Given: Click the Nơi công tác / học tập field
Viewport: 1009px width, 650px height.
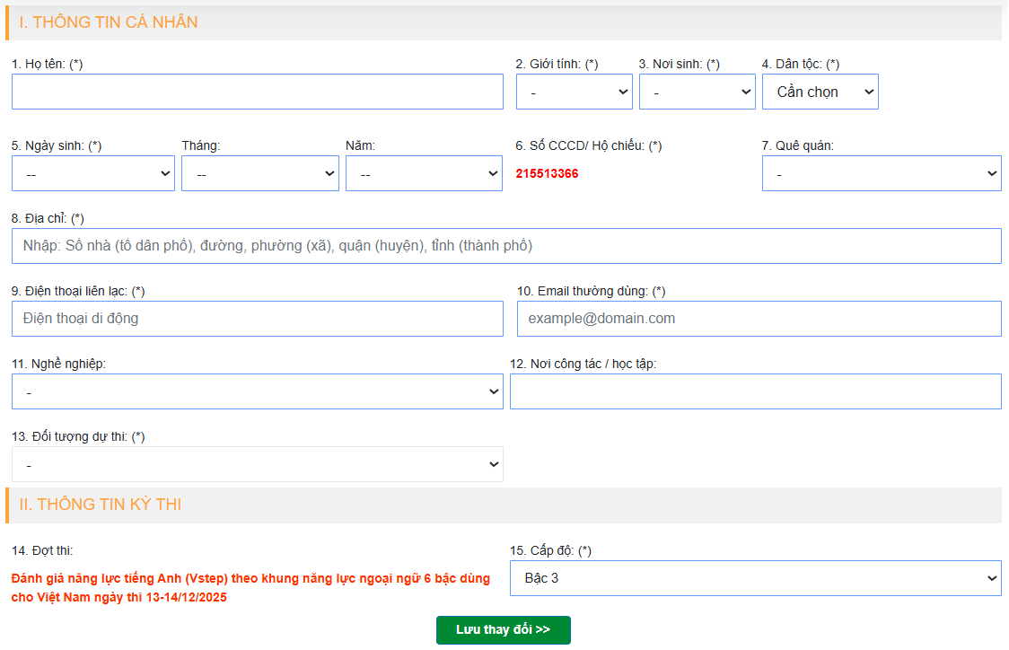Looking at the screenshot, I should [x=755, y=391].
